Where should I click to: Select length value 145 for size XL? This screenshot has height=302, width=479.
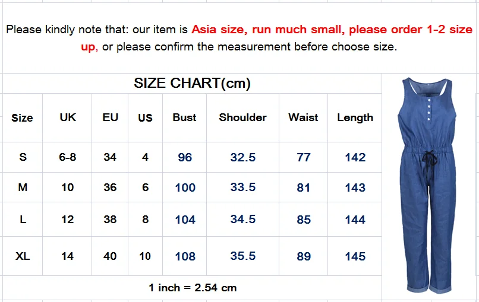coord(355,256)
